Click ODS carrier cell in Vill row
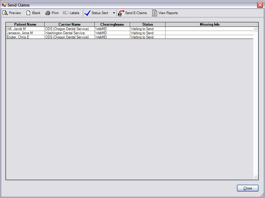 pyautogui.click(x=69, y=29)
